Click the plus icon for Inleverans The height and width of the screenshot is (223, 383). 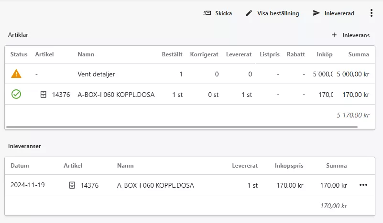coord(334,35)
